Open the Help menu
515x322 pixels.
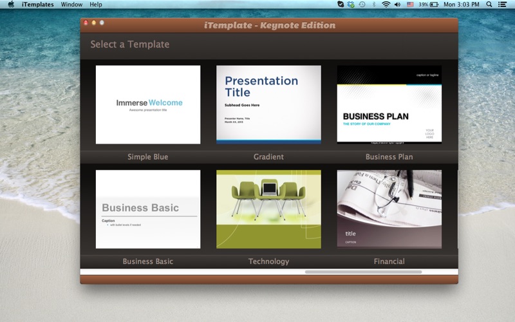coord(95,5)
